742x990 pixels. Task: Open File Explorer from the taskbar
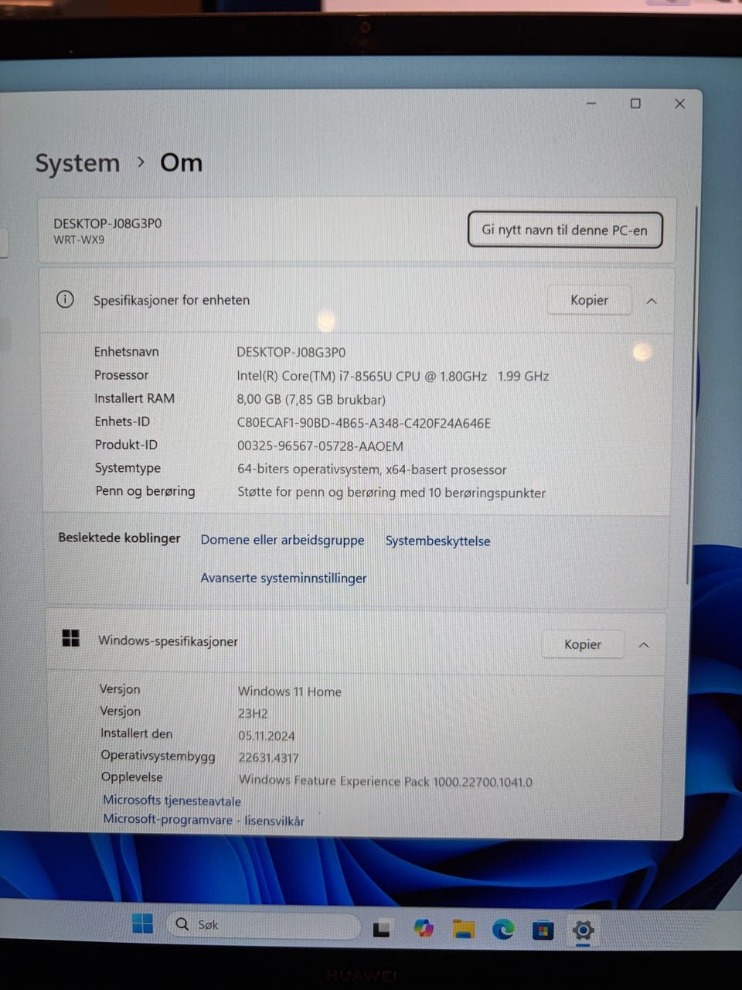click(x=463, y=929)
